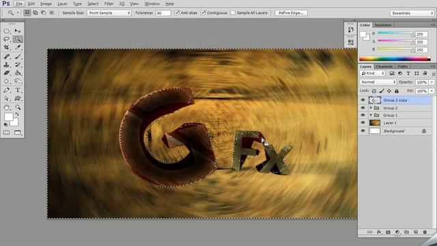
Task: Select the Blur tool
Action: 6,81
